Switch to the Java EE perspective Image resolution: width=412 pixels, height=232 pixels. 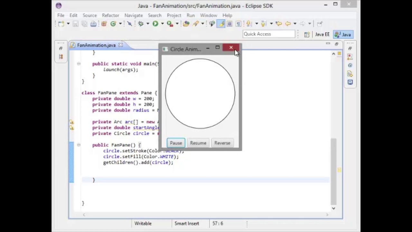[322, 34]
